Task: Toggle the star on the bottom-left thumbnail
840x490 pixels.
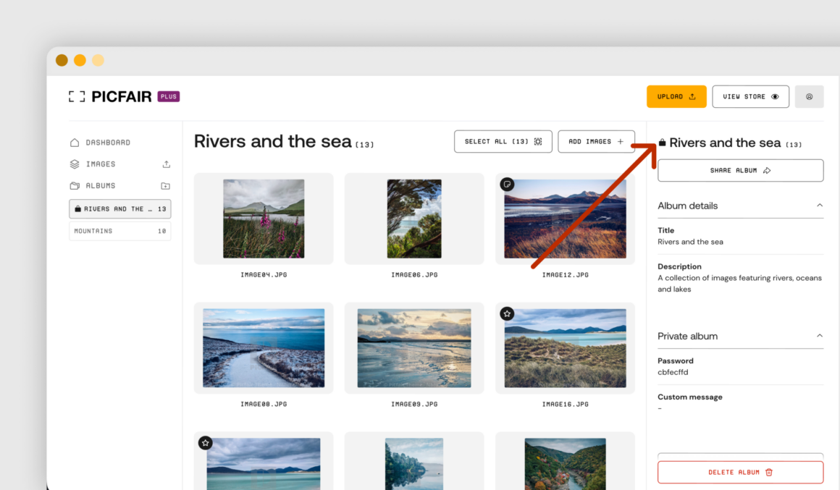Action: click(x=205, y=442)
